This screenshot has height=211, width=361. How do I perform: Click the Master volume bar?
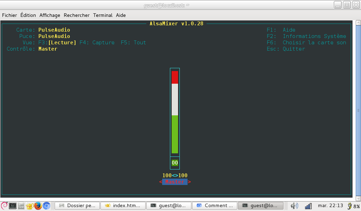click(175, 112)
